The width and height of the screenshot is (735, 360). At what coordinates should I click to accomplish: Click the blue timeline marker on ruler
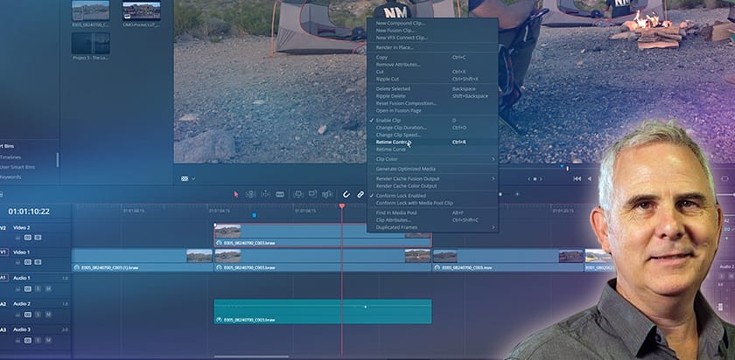click(x=254, y=215)
